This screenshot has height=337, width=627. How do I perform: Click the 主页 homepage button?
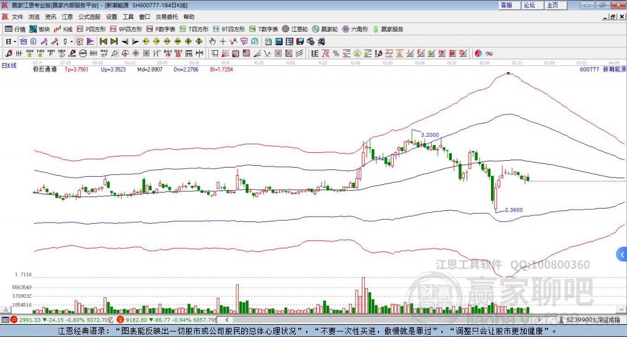(x=555, y=5)
